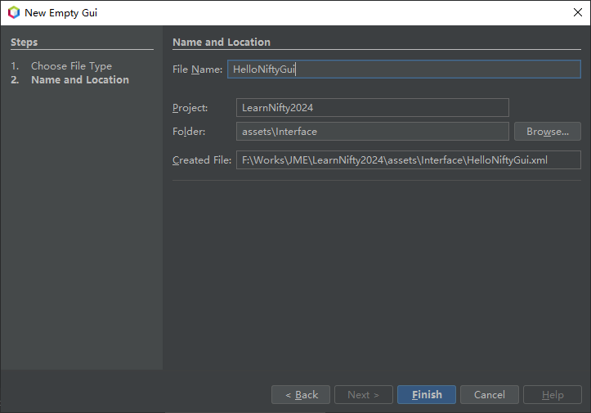The width and height of the screenshot is (591, 413).
Task: Click the Steps panel heading
Action: coord(25,42)
